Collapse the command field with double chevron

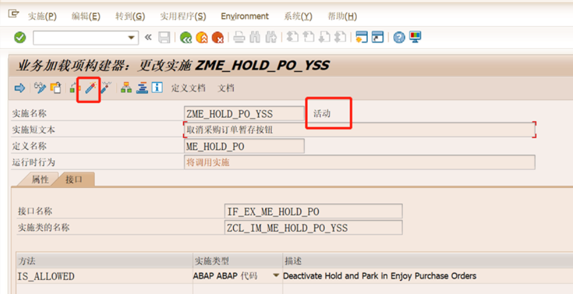148,37
